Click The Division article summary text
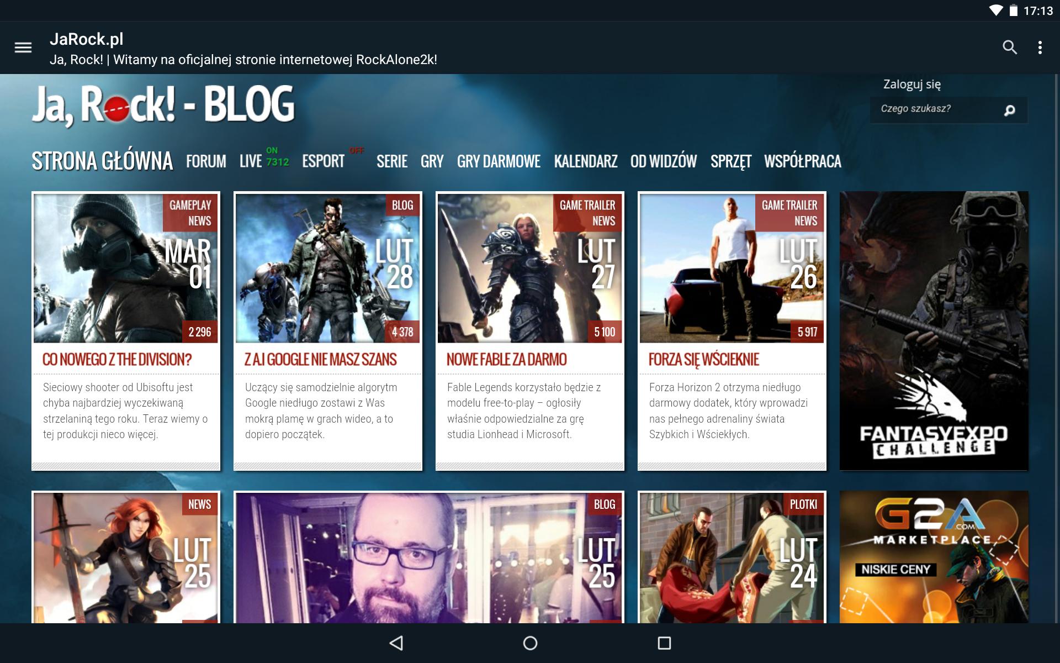 pyautogui.click(x=126, y=411)
